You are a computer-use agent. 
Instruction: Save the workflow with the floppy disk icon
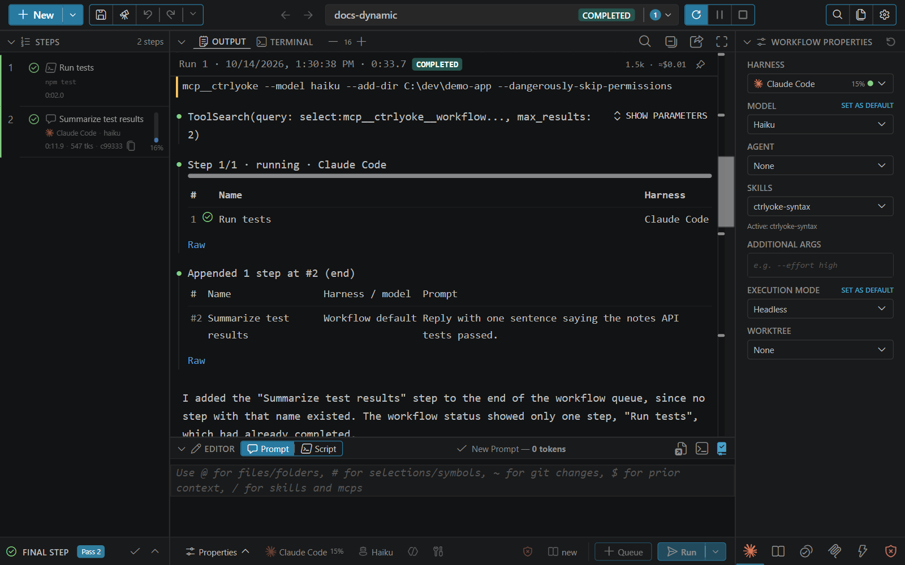click(101, 15)
